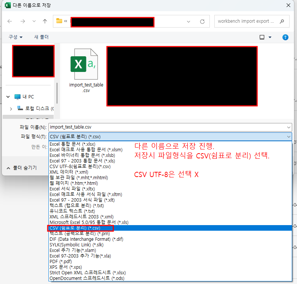Image resolution: width=297 pixels, height=284 pixels.
Task: Select 내 PC in the navigation pane
Action: click(x=24, y=97)
